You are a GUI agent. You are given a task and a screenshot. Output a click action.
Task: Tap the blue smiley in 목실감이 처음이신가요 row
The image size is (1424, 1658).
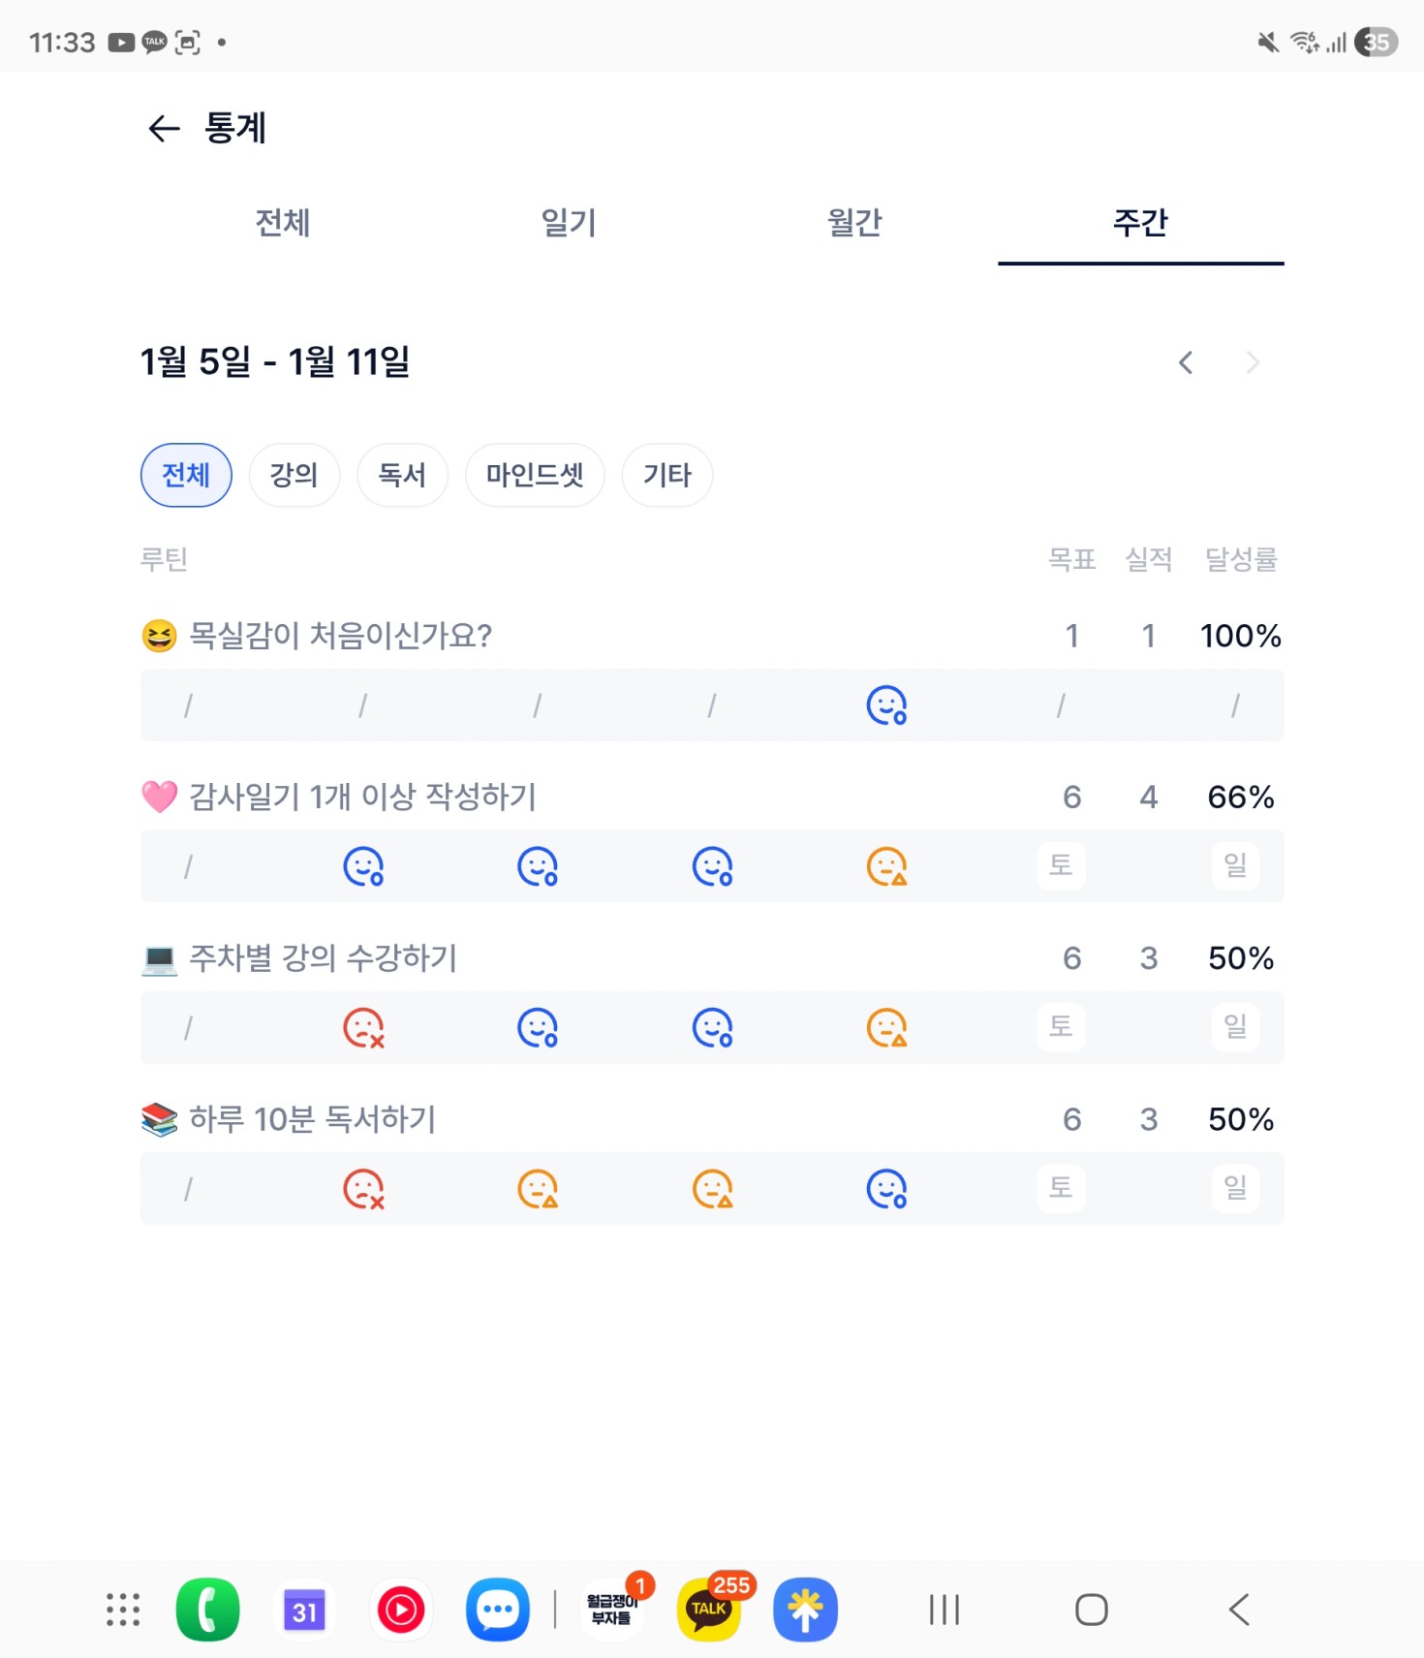coord(885,705)
